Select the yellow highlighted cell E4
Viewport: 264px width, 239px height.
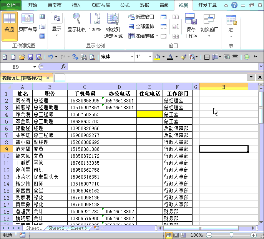(149, 114)
